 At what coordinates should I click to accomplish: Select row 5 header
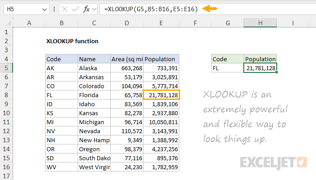(6, 68)
